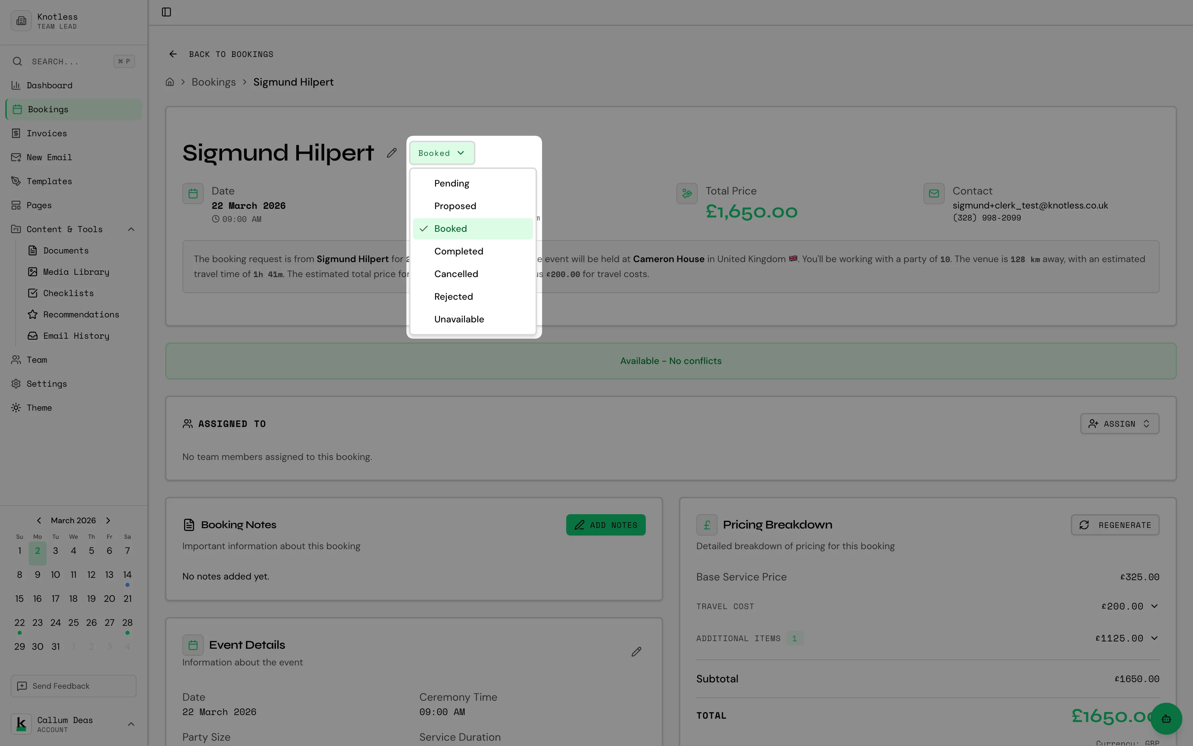This screenshot has width=1193, height=746.
Task: Click the calendar icon beside the Date
Action: click(193, 193)
